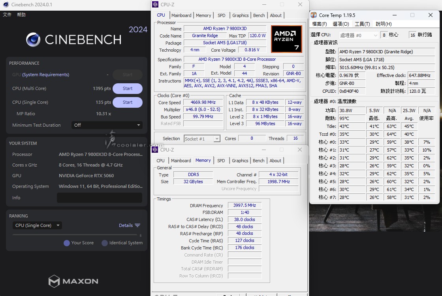Click the Cinebench logo sphere icon
The image size is (442, 296).
34,39
